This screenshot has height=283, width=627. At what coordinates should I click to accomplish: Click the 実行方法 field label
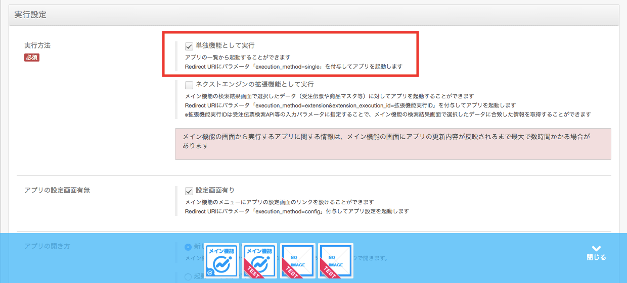pyautogui.click(x=37, y=45)
